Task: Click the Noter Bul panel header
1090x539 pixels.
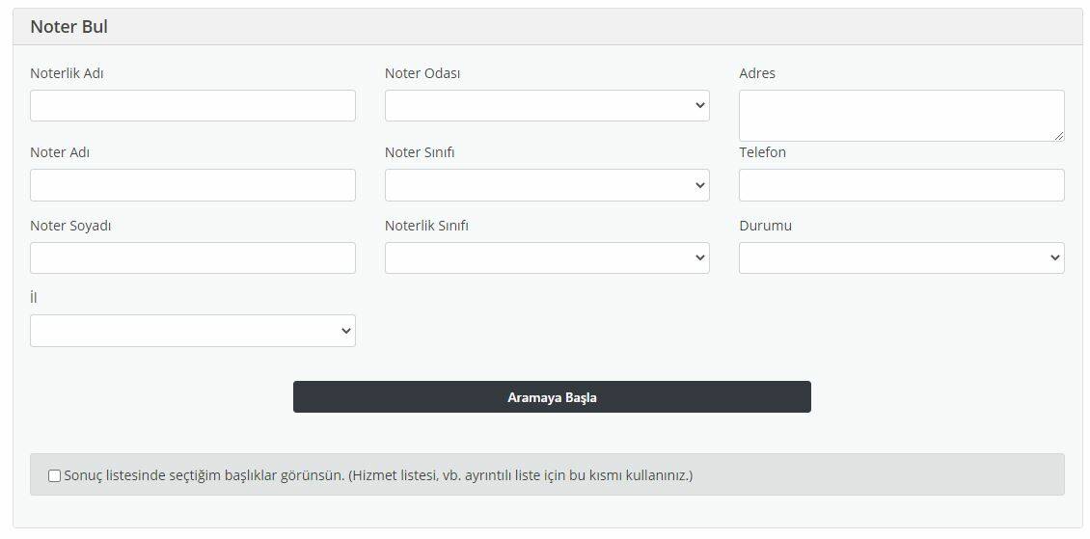Action: pyautogui.click(x=68, y=27)
